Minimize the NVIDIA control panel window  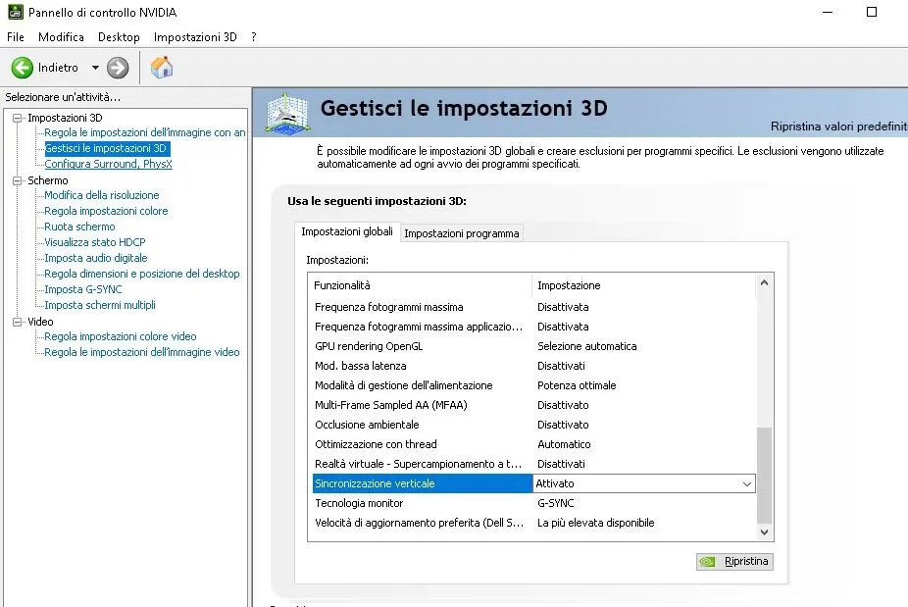click(828, 12)
